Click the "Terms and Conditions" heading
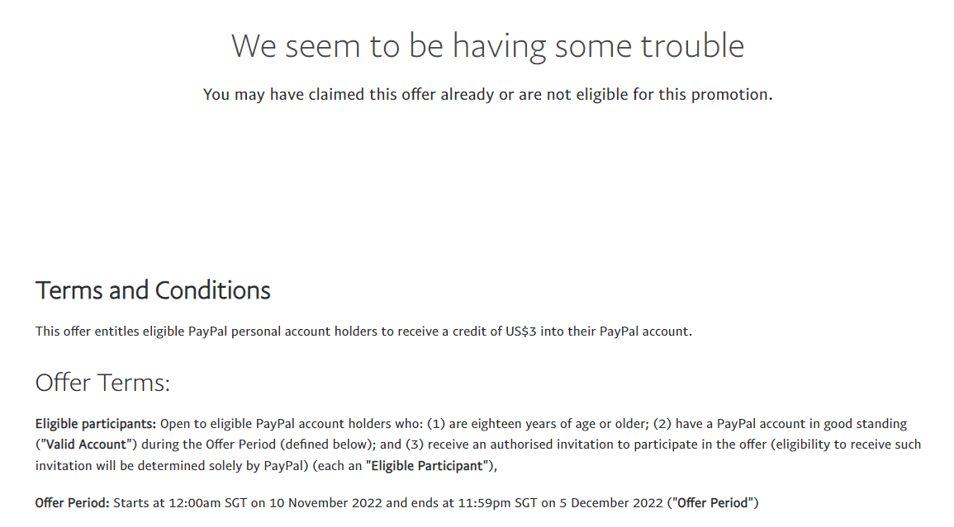 click(153, 290)
